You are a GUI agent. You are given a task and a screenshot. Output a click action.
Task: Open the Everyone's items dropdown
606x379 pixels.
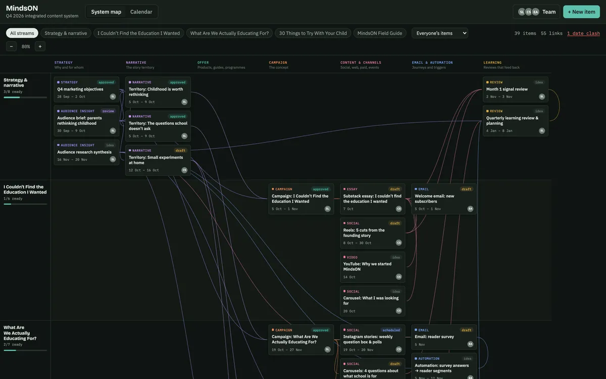point(440,33)
